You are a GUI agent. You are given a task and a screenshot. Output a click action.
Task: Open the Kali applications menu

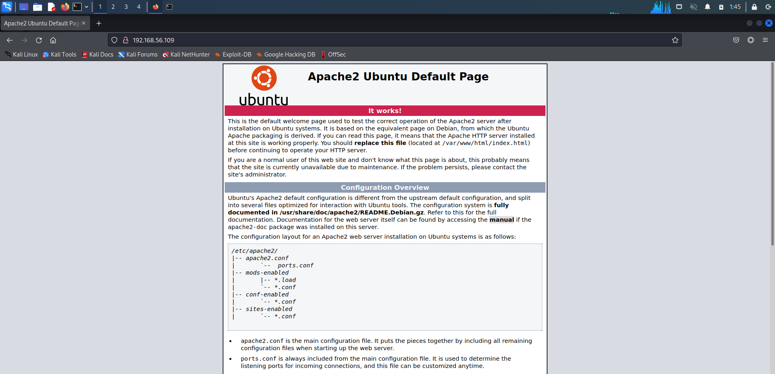coord(7,7)
